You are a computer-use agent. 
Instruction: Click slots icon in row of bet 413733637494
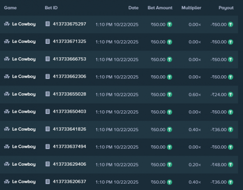coord(7,147)
